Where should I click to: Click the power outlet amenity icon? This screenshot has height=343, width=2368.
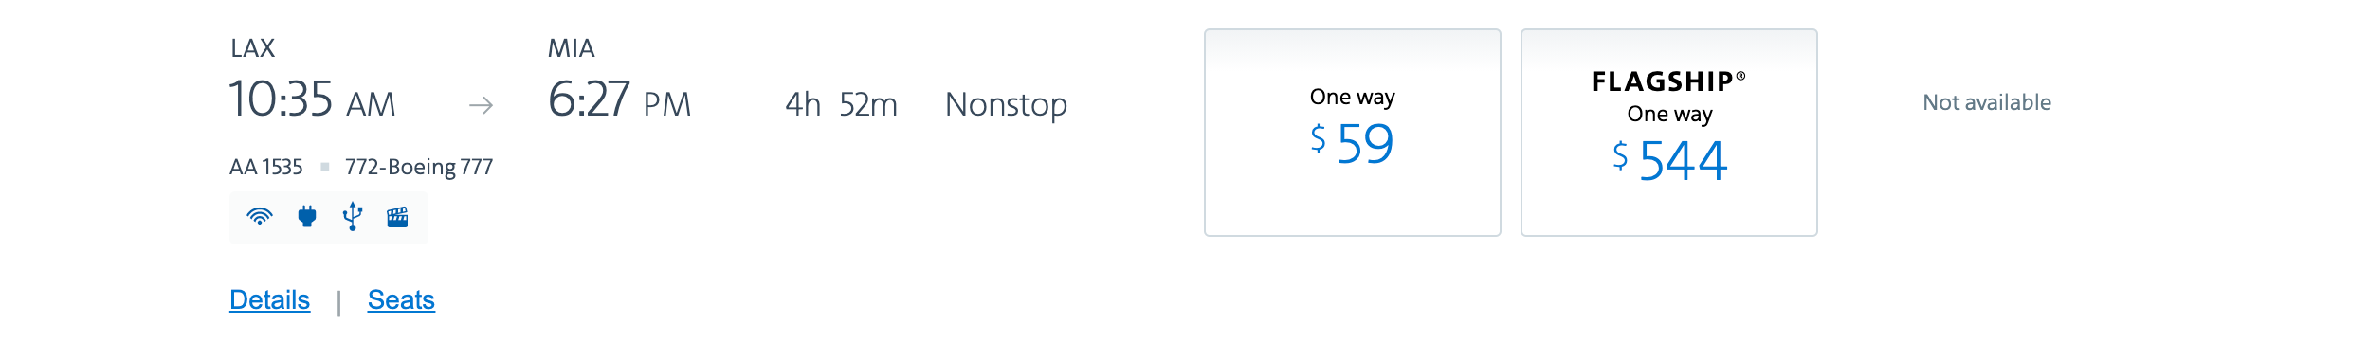[306, 217]
